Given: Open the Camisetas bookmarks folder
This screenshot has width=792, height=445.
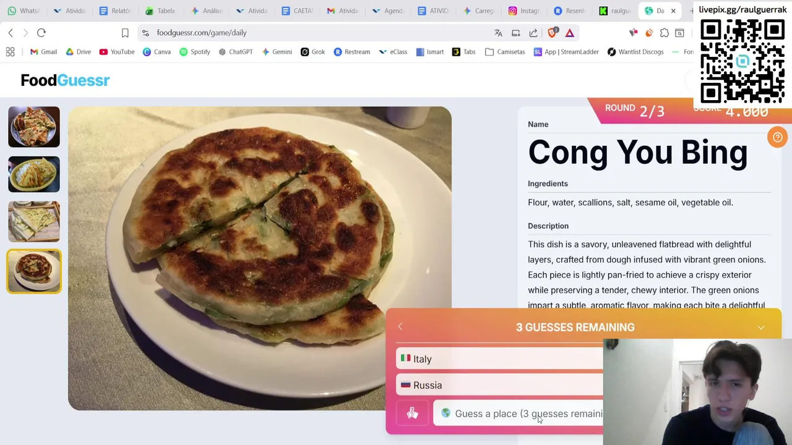Looking at the screenshot, I should tap(505, 52).
